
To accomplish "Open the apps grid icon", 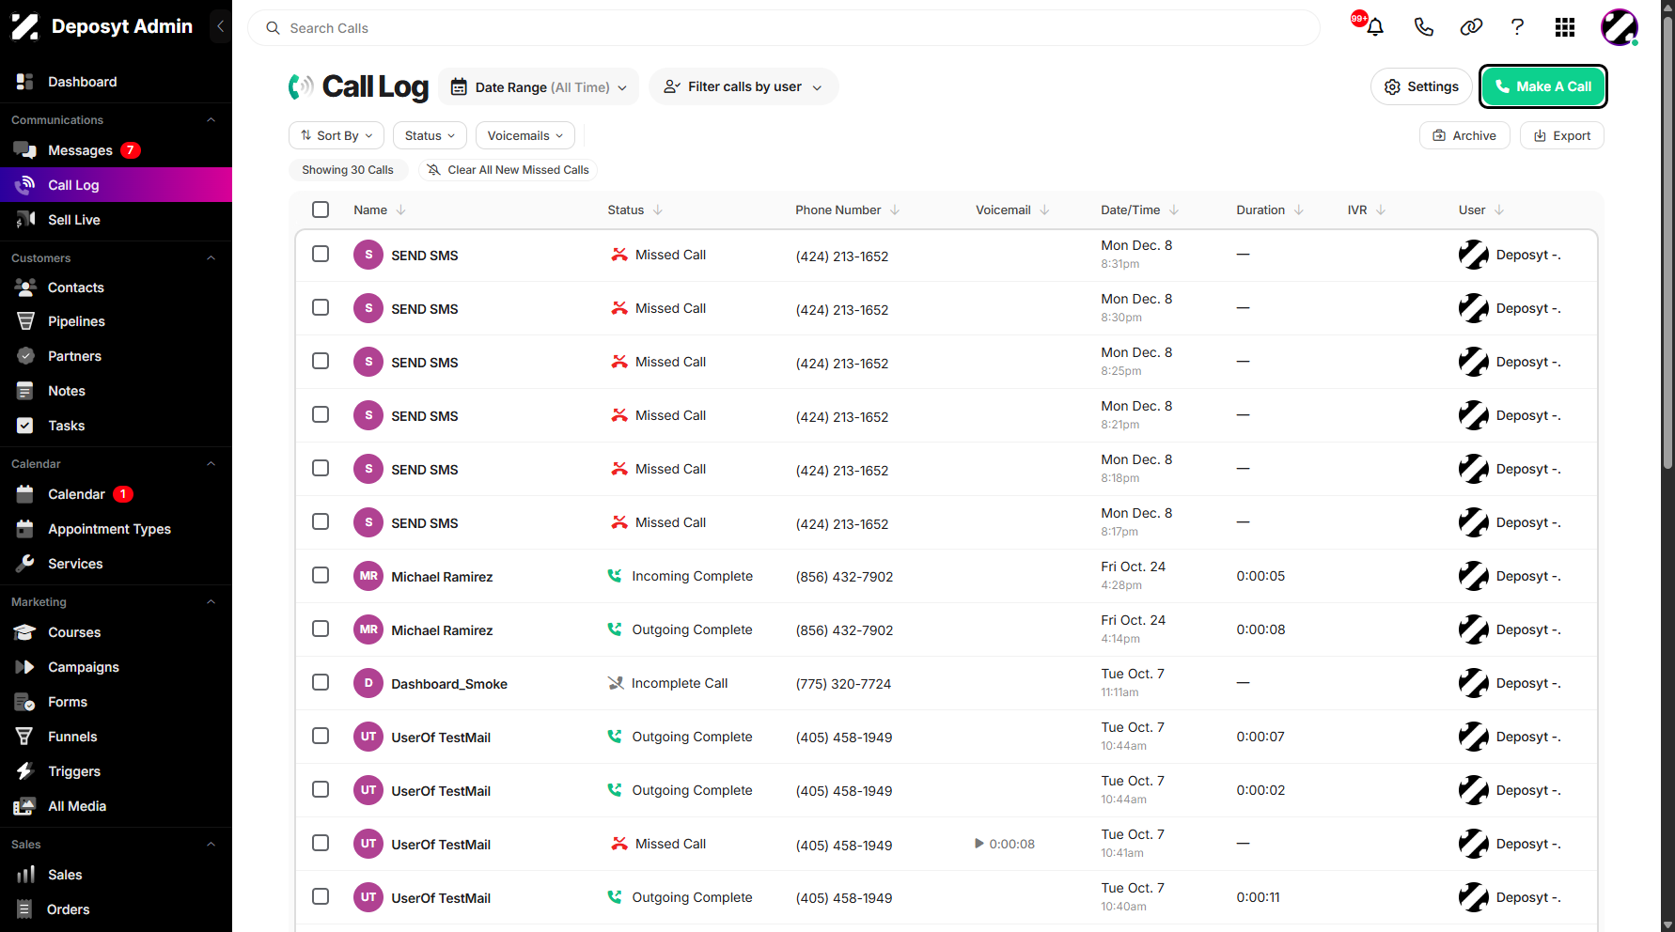I will click(1565, 27).
